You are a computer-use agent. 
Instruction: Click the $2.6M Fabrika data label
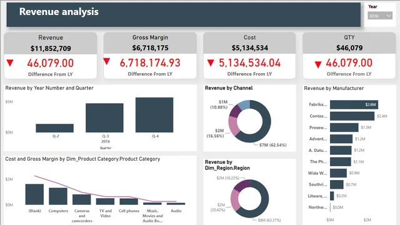[x=371, y=104]
